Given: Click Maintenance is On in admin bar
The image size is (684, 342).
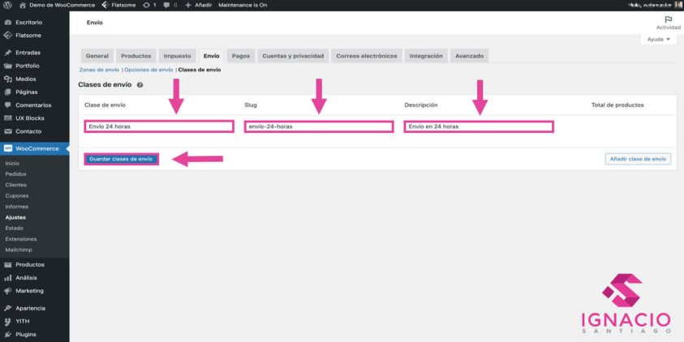Looking at the screenshot, I should (243, 5).
